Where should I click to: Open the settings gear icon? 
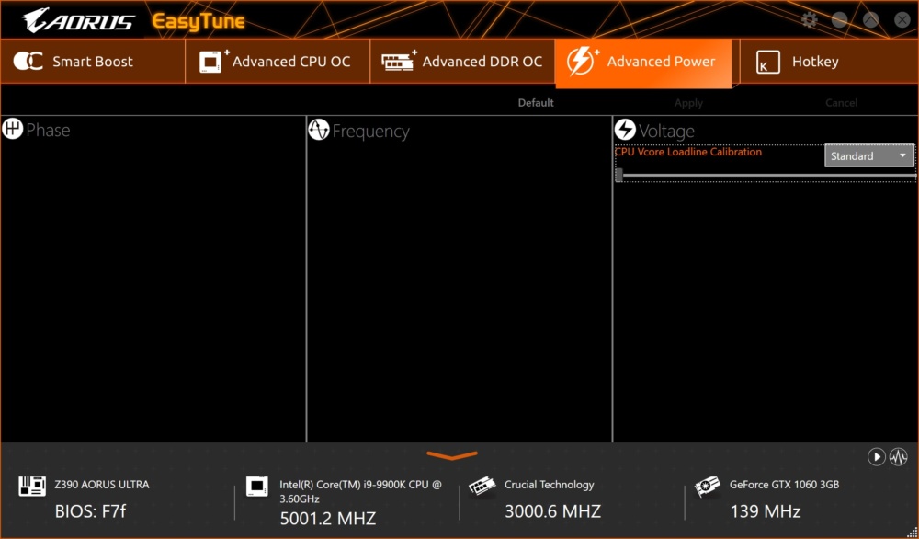[x=810, y=20]
